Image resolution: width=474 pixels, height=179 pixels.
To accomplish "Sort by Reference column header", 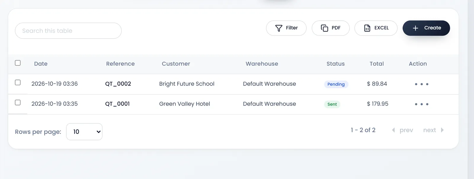I will click(120, 64).
